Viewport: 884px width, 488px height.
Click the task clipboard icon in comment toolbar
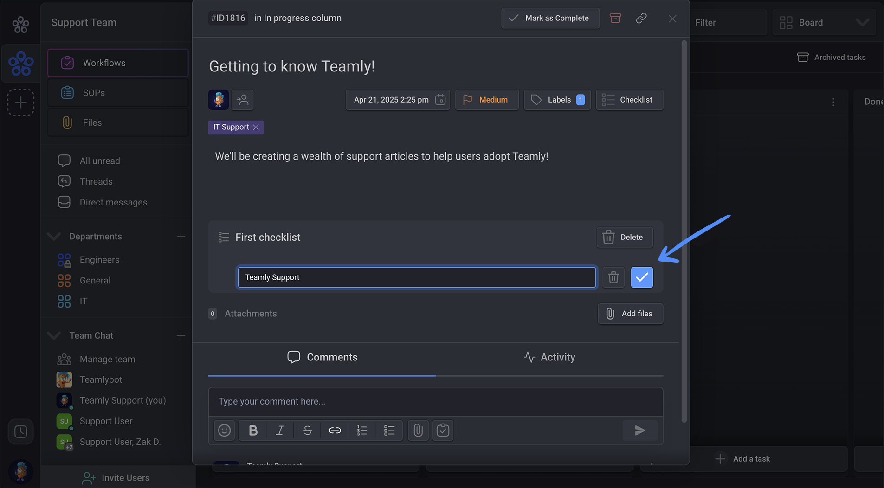[443, 430]
